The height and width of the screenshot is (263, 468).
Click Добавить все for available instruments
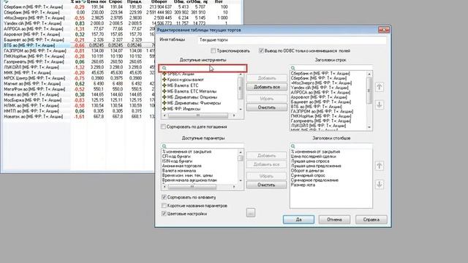point(267,87)
